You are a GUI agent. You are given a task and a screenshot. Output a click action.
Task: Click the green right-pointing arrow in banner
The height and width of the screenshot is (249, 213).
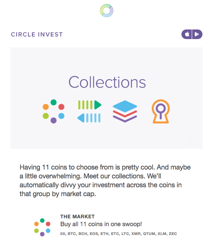pos(98,105)
